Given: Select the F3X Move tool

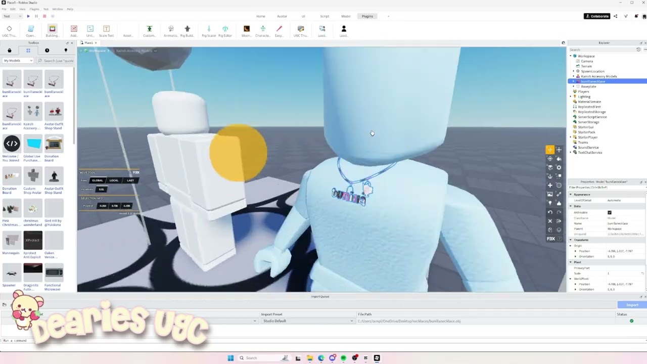Looking at the screenshot, I should [550, 150].
